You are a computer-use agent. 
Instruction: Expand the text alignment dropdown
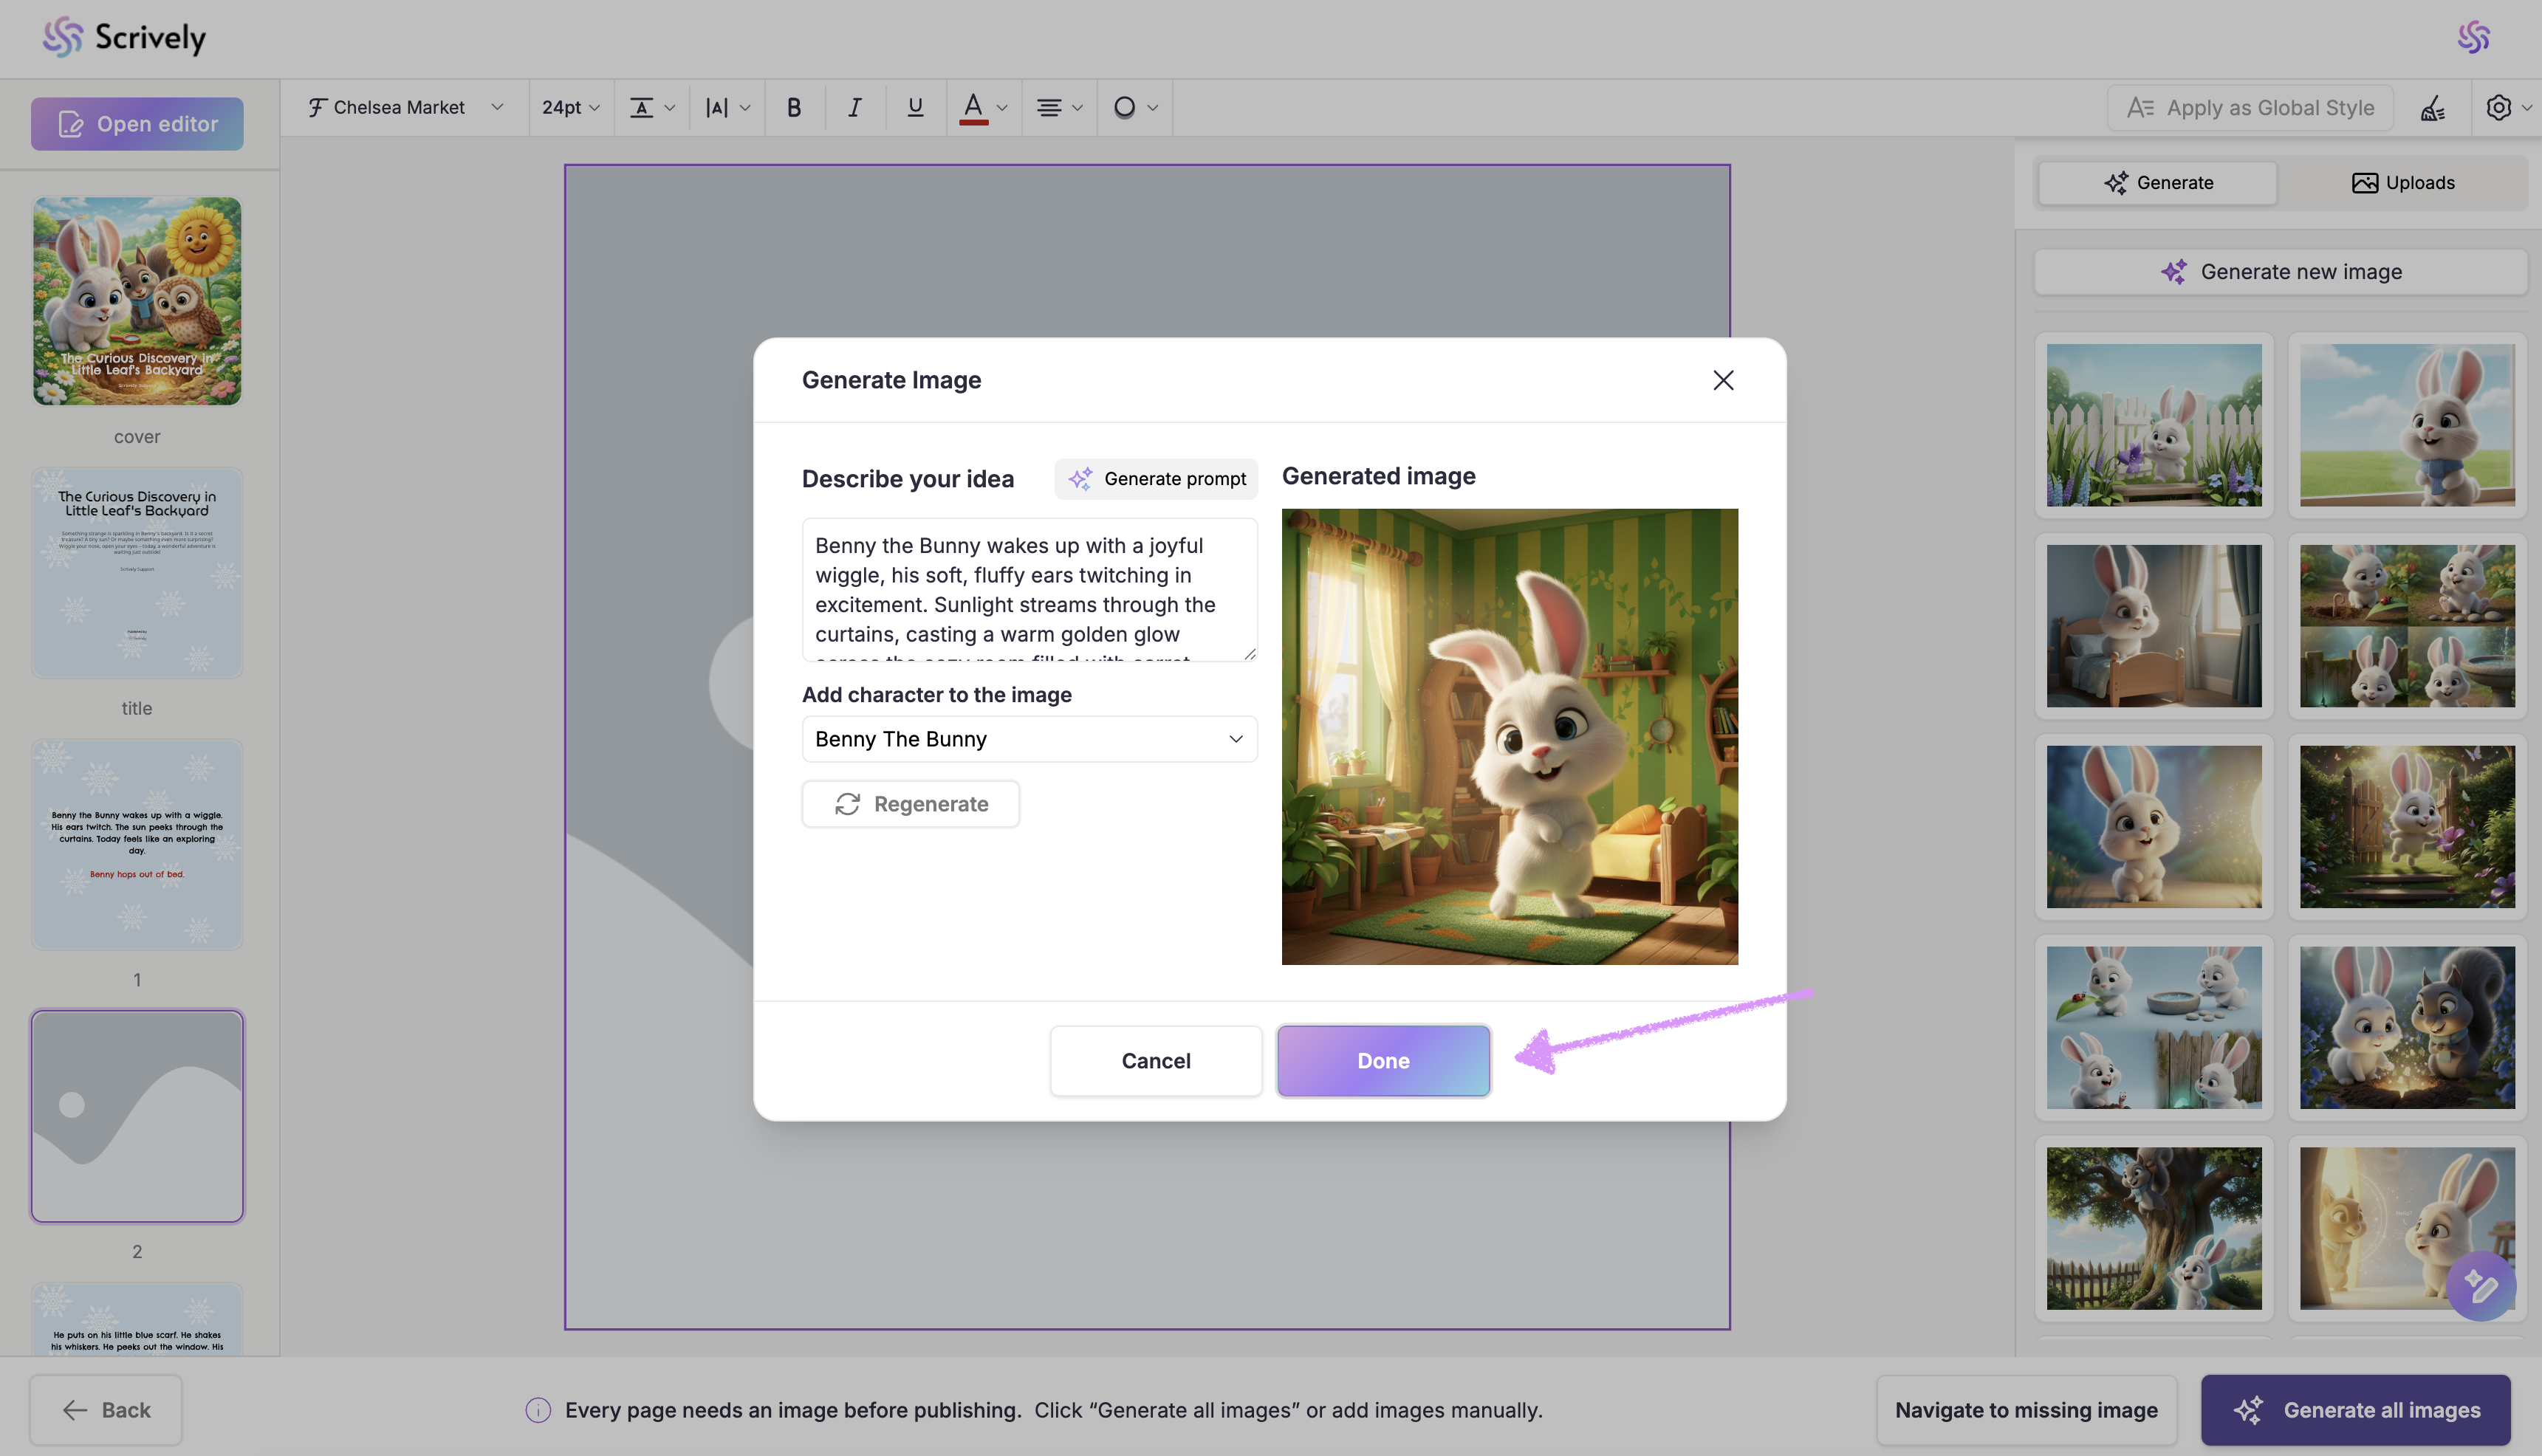tap(1059, 108)
